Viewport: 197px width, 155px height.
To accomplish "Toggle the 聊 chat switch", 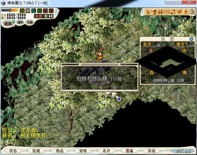I will (28, 11).
